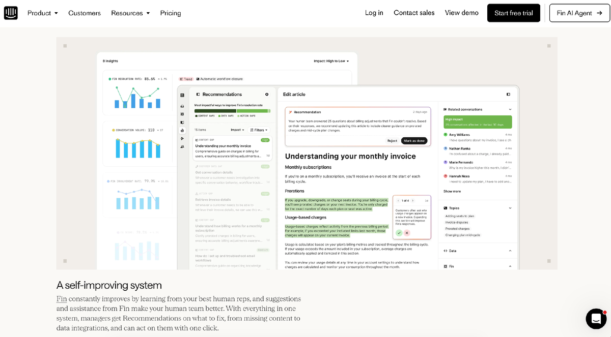Click Show more under Related conversations
The image size is (611, 337).
[452, 192]
